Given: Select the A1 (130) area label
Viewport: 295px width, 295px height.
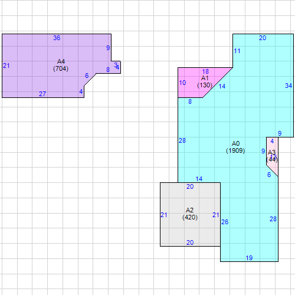Looking at the screenshot, I should 205,81.
